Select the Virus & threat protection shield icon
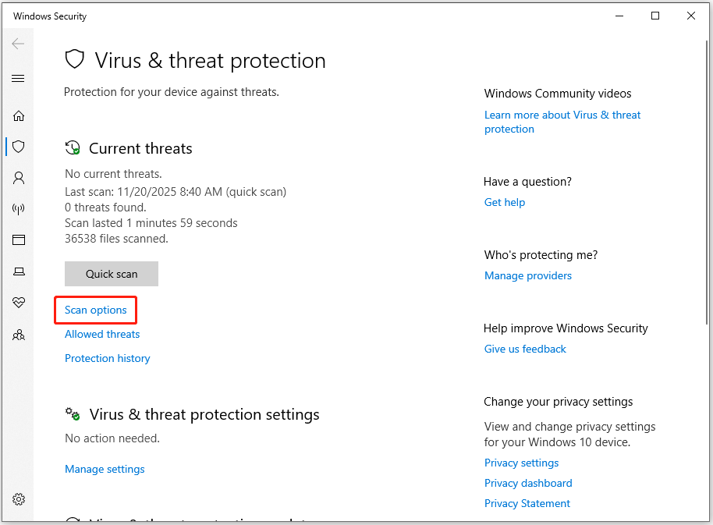 pyautogui.click(x=19, y=147)
